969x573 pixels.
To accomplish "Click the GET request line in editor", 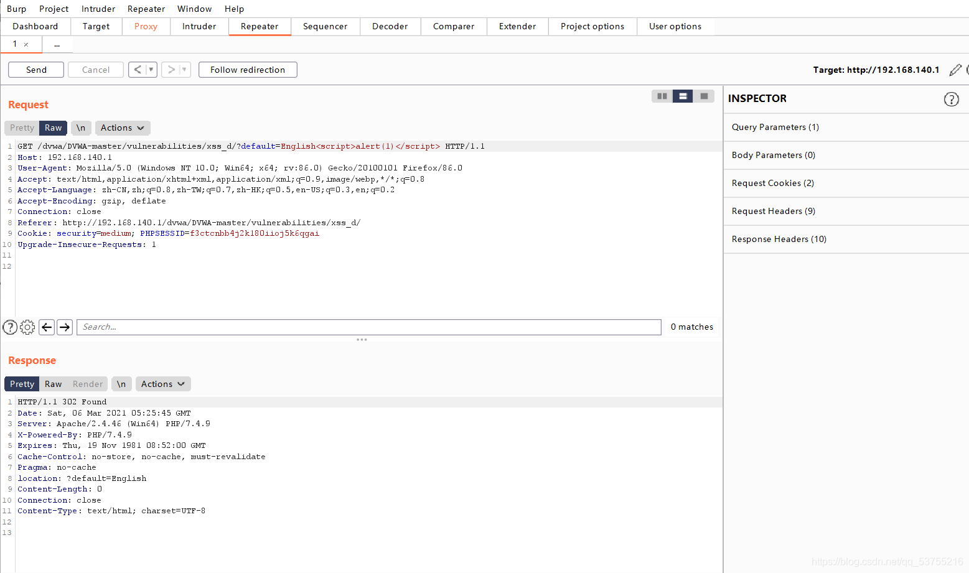I will [x=251, y=146].
